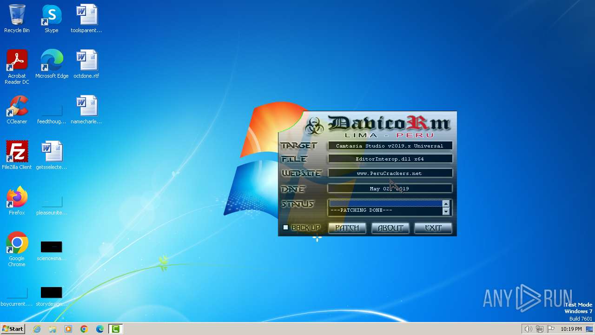Click the Show desktop button
The image size is (595, 335).
[x=590, y=329]
